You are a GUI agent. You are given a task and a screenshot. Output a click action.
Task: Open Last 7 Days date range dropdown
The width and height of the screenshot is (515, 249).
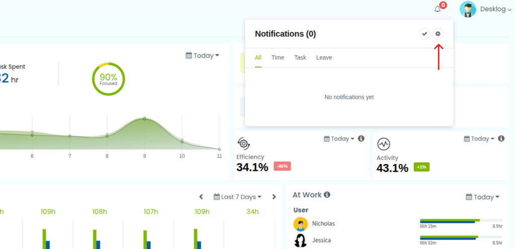pos(238,197)
